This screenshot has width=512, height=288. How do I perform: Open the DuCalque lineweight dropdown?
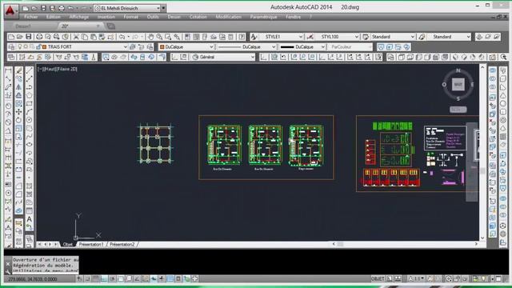click(x=323, y=47)
